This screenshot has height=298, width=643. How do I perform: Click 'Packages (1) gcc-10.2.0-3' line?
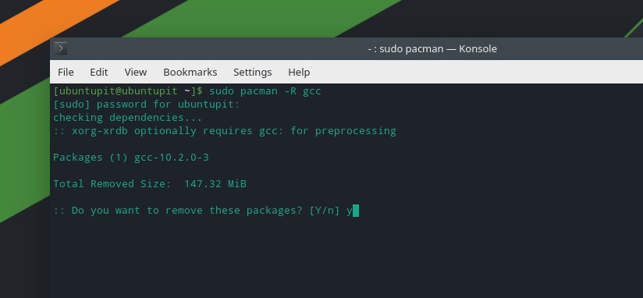pyautogui.click(x=131, y=158)
